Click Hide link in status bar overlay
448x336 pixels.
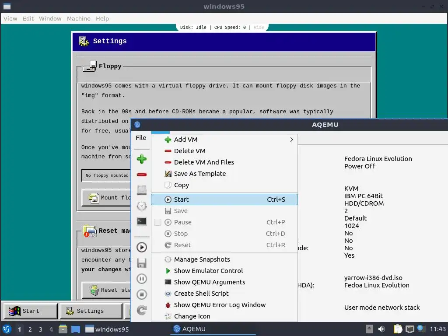tap(259, 28)
